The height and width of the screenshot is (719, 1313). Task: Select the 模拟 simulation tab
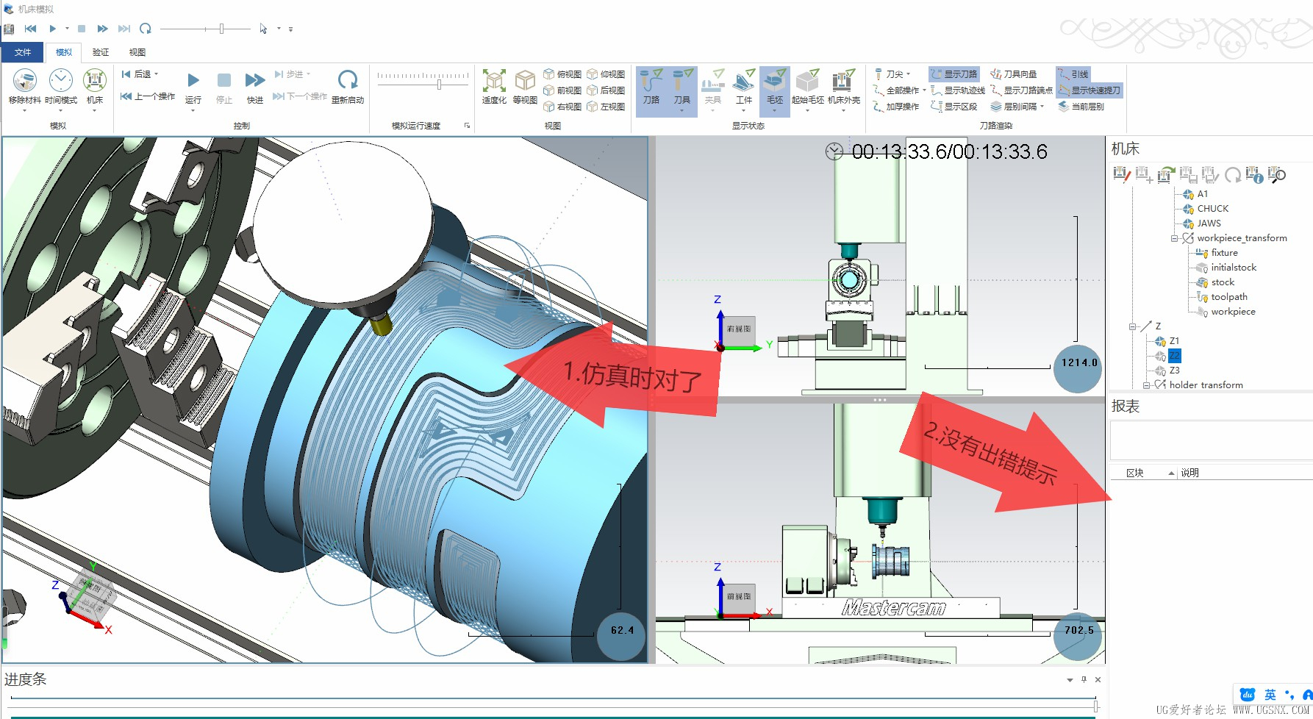(x=64, y=52)
